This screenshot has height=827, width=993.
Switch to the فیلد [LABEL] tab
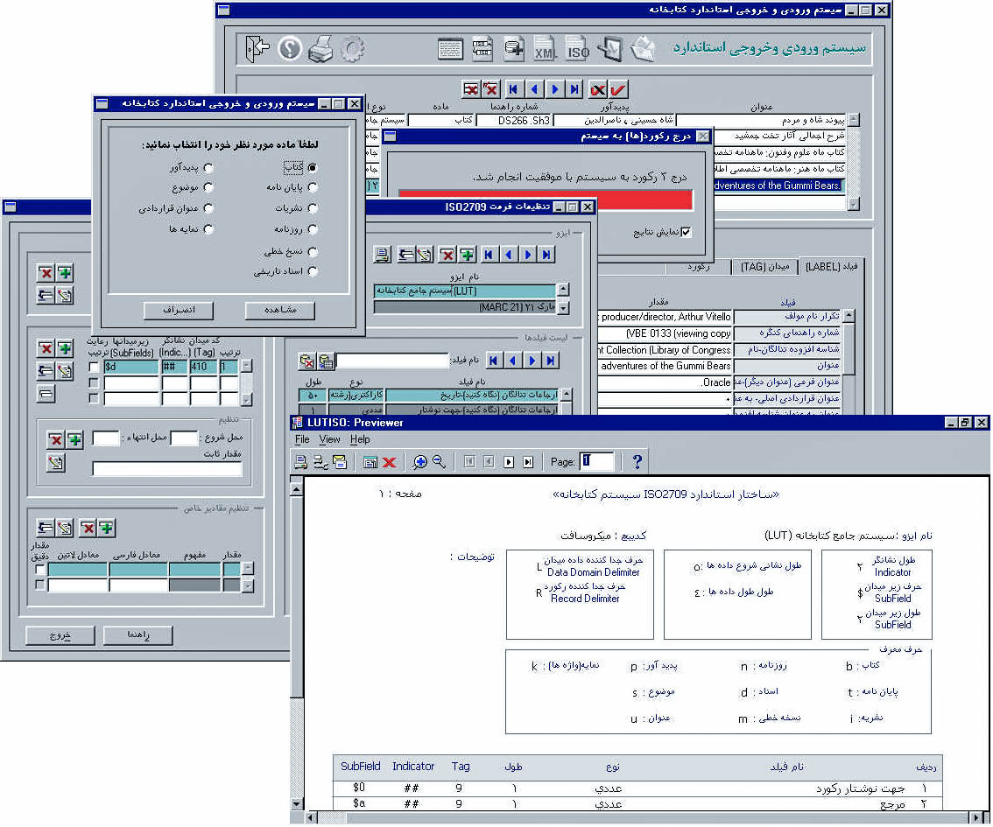click(x=830, y=267)
